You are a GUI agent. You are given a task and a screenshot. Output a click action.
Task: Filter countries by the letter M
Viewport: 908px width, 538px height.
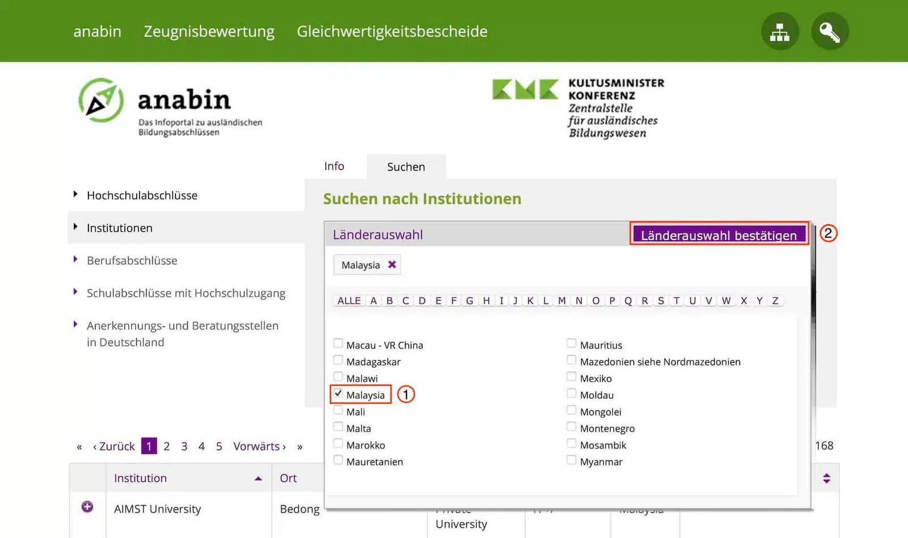[561, 300]
